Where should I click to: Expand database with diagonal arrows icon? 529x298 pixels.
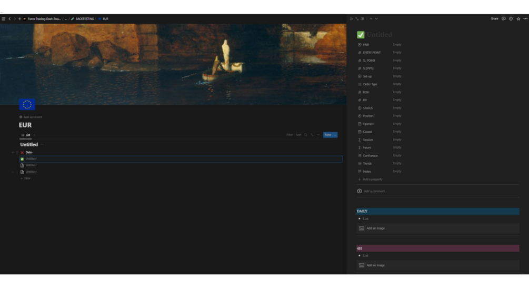click(312, 135)
